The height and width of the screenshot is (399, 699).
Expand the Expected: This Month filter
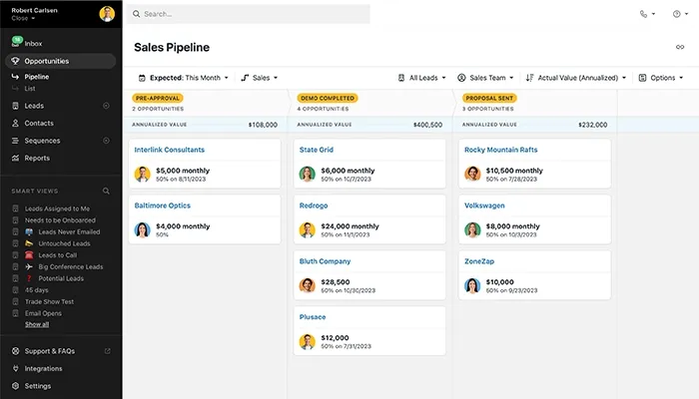(x=183, y=77)
